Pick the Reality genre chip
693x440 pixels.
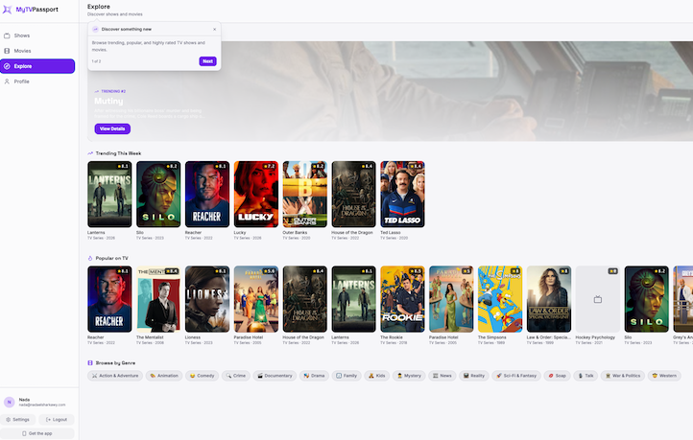coord(474,376)
